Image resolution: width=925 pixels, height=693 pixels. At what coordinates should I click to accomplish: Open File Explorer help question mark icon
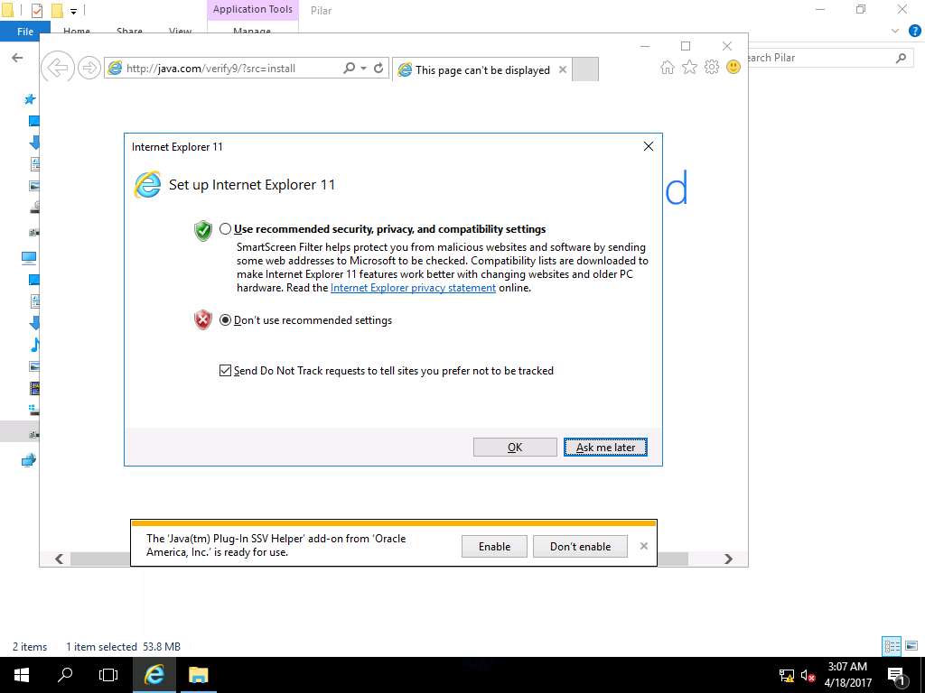click(914, 32)
